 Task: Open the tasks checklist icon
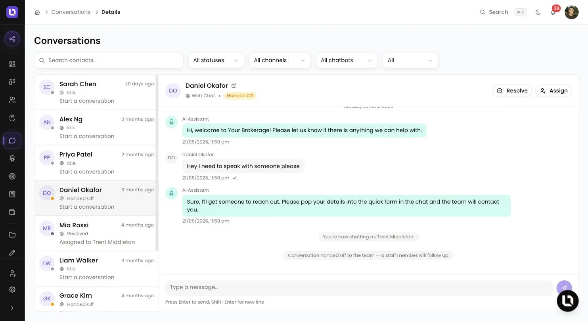(12, 118)
